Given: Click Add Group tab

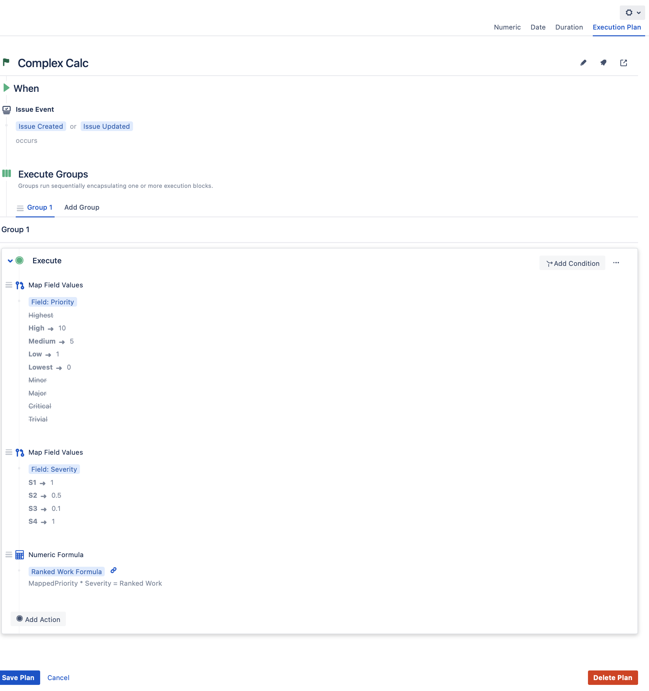Looking at the screenshot, I should tap(82, 207).
